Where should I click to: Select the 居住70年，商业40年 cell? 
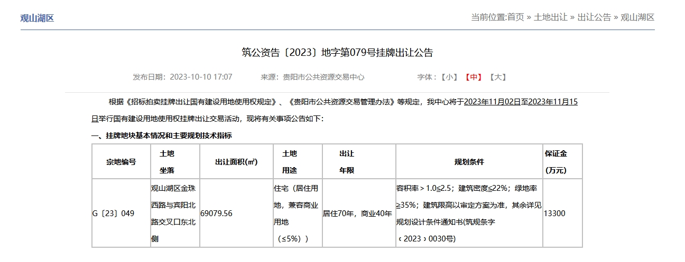(x=358, y=214)
